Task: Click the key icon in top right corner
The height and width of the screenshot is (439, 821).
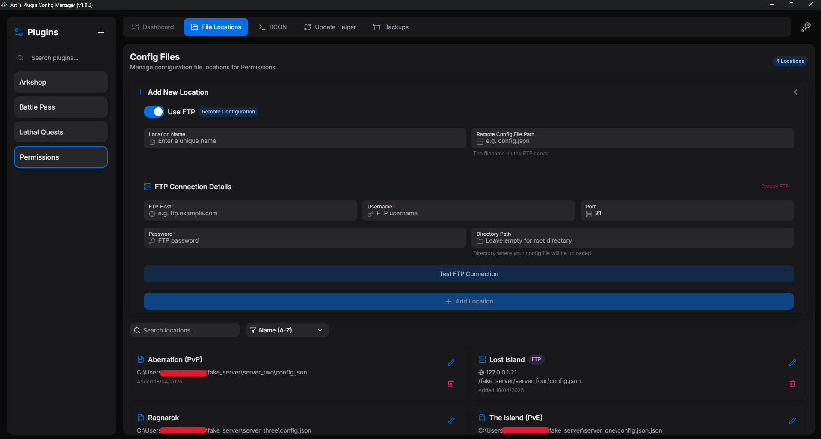Action: 806,27
